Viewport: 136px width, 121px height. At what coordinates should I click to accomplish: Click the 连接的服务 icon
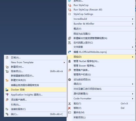coord(7,109)
